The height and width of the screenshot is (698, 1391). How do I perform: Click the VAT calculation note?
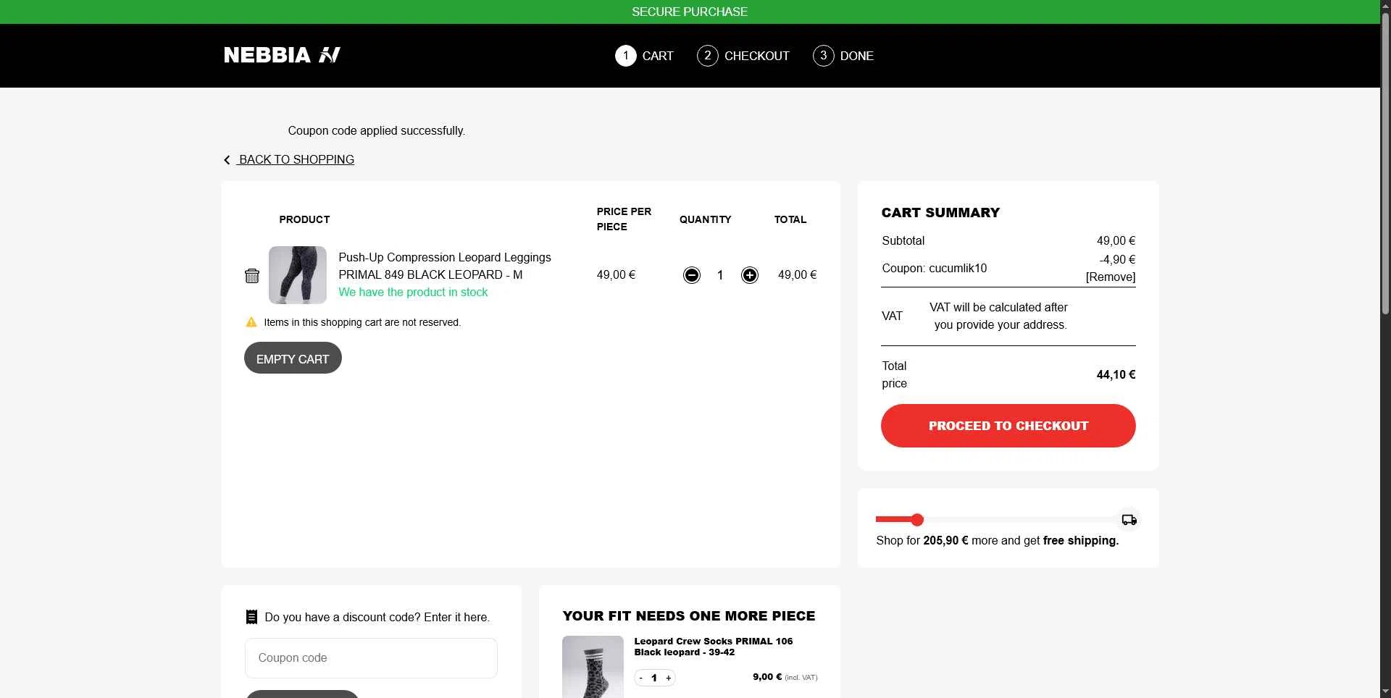click(1000, 316)
